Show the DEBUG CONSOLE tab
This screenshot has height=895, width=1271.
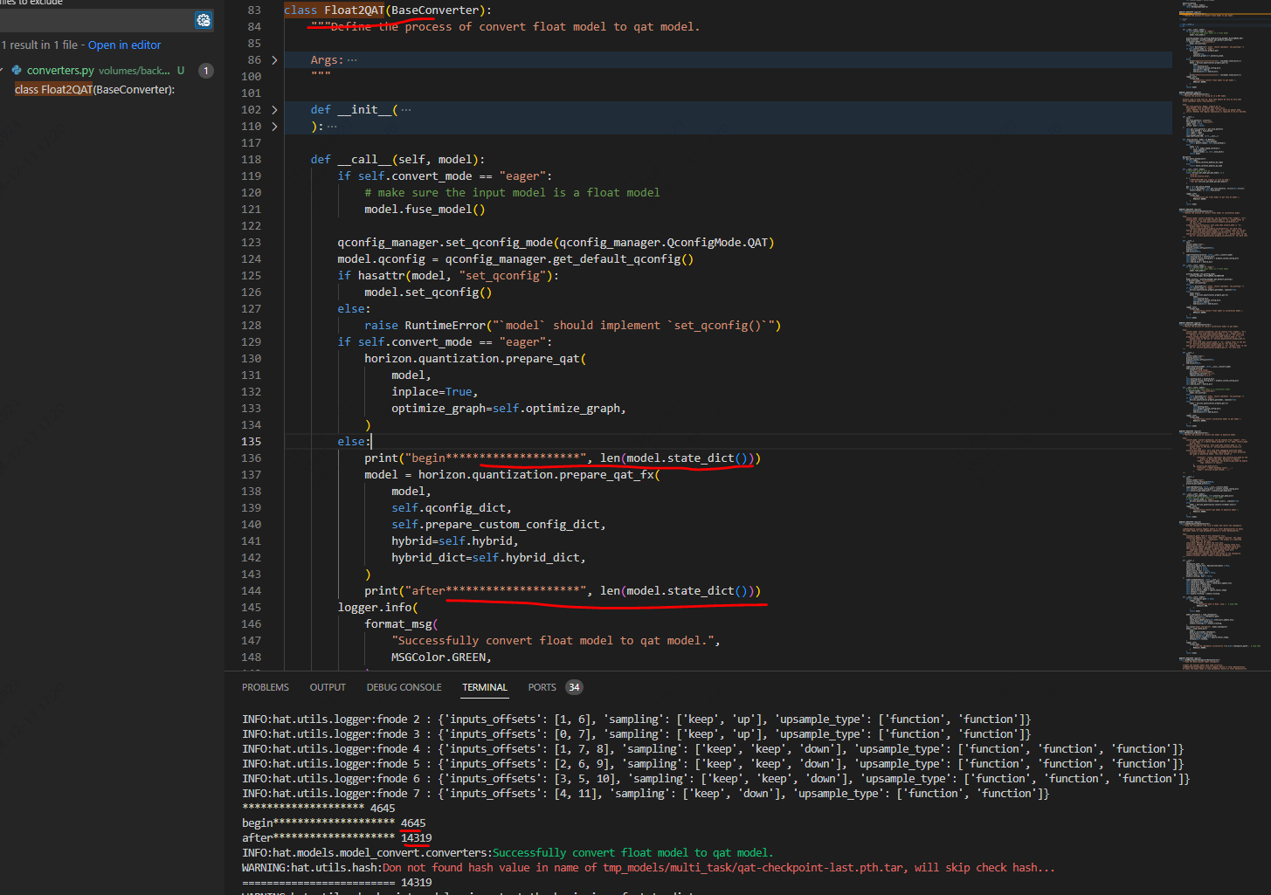[x=404, y=687]
